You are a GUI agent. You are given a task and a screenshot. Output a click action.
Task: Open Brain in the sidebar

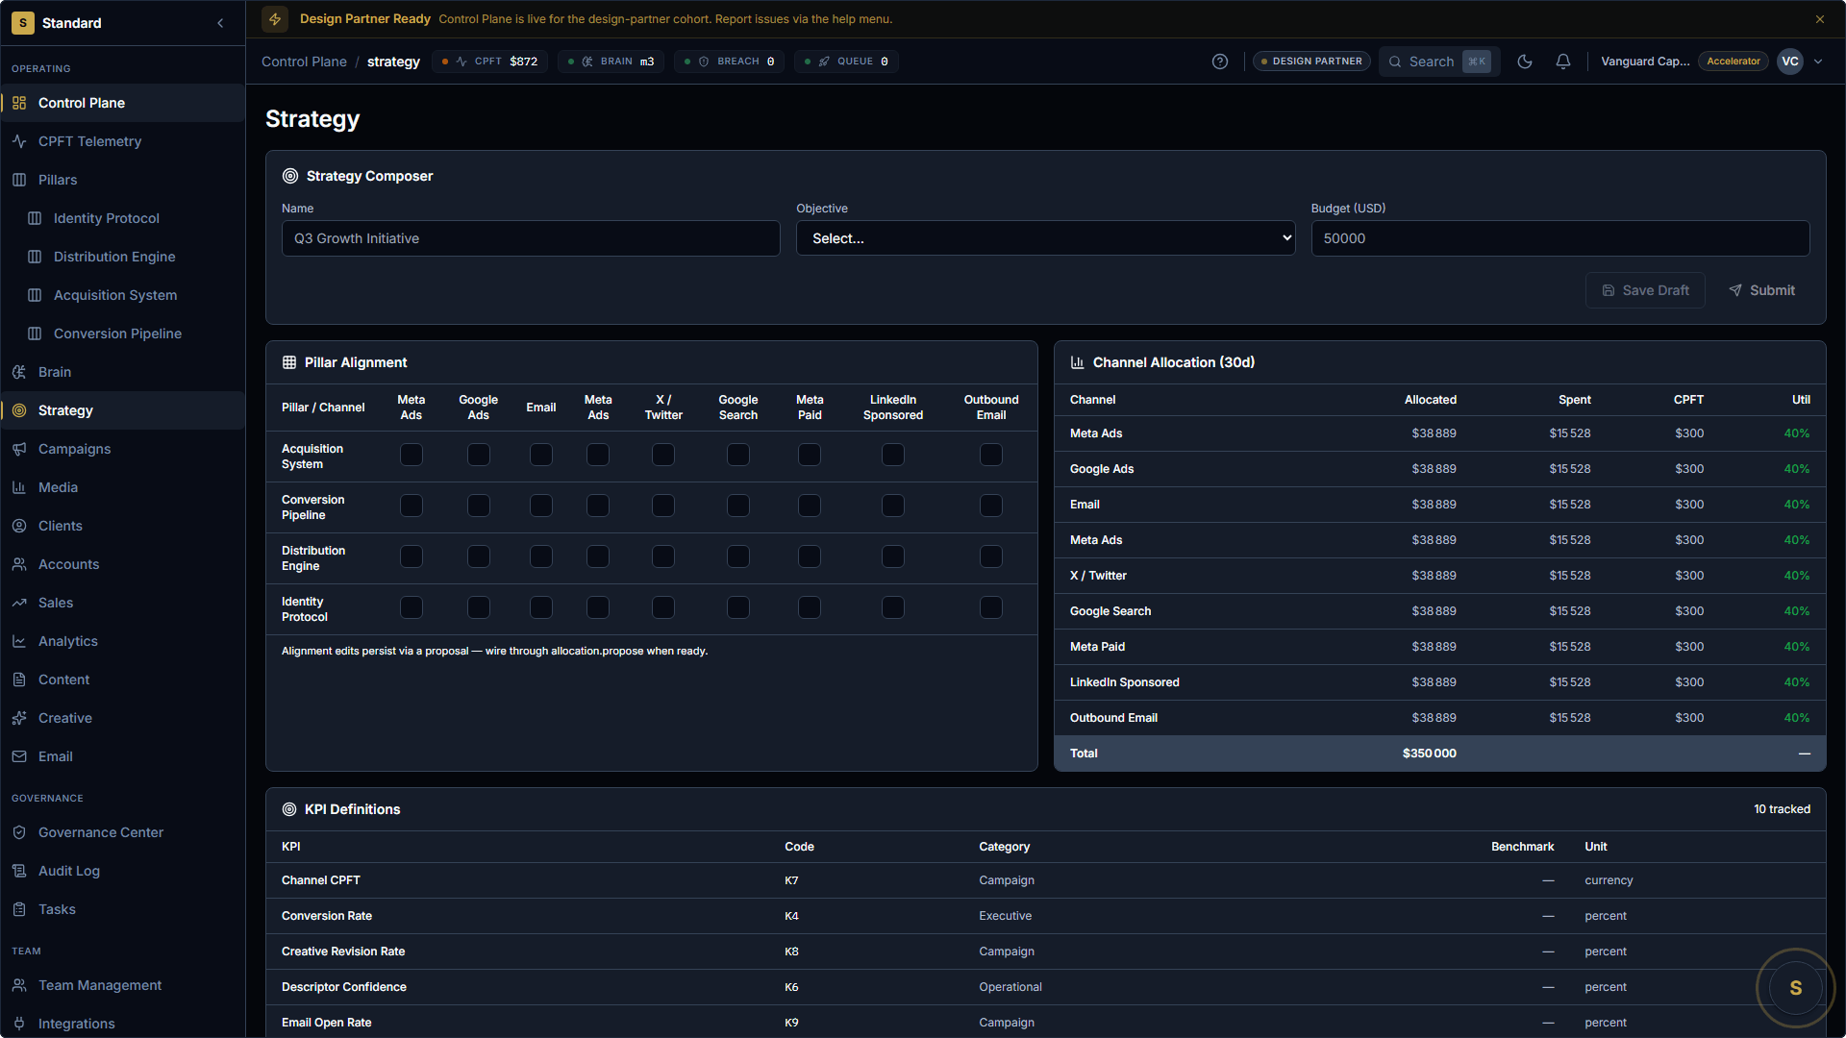[x=122, y=372]
